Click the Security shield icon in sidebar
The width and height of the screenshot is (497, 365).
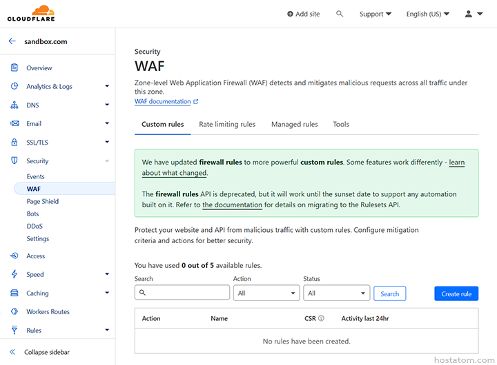tap(14, 160)
